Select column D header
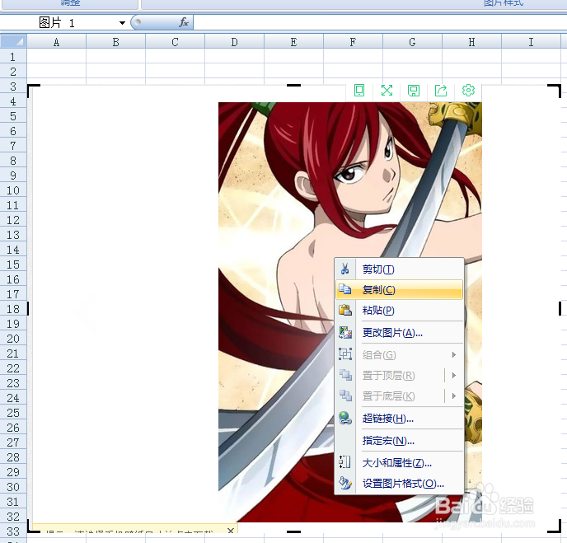The width and height of the screenshot is (567, 543). tap(234, 42)
